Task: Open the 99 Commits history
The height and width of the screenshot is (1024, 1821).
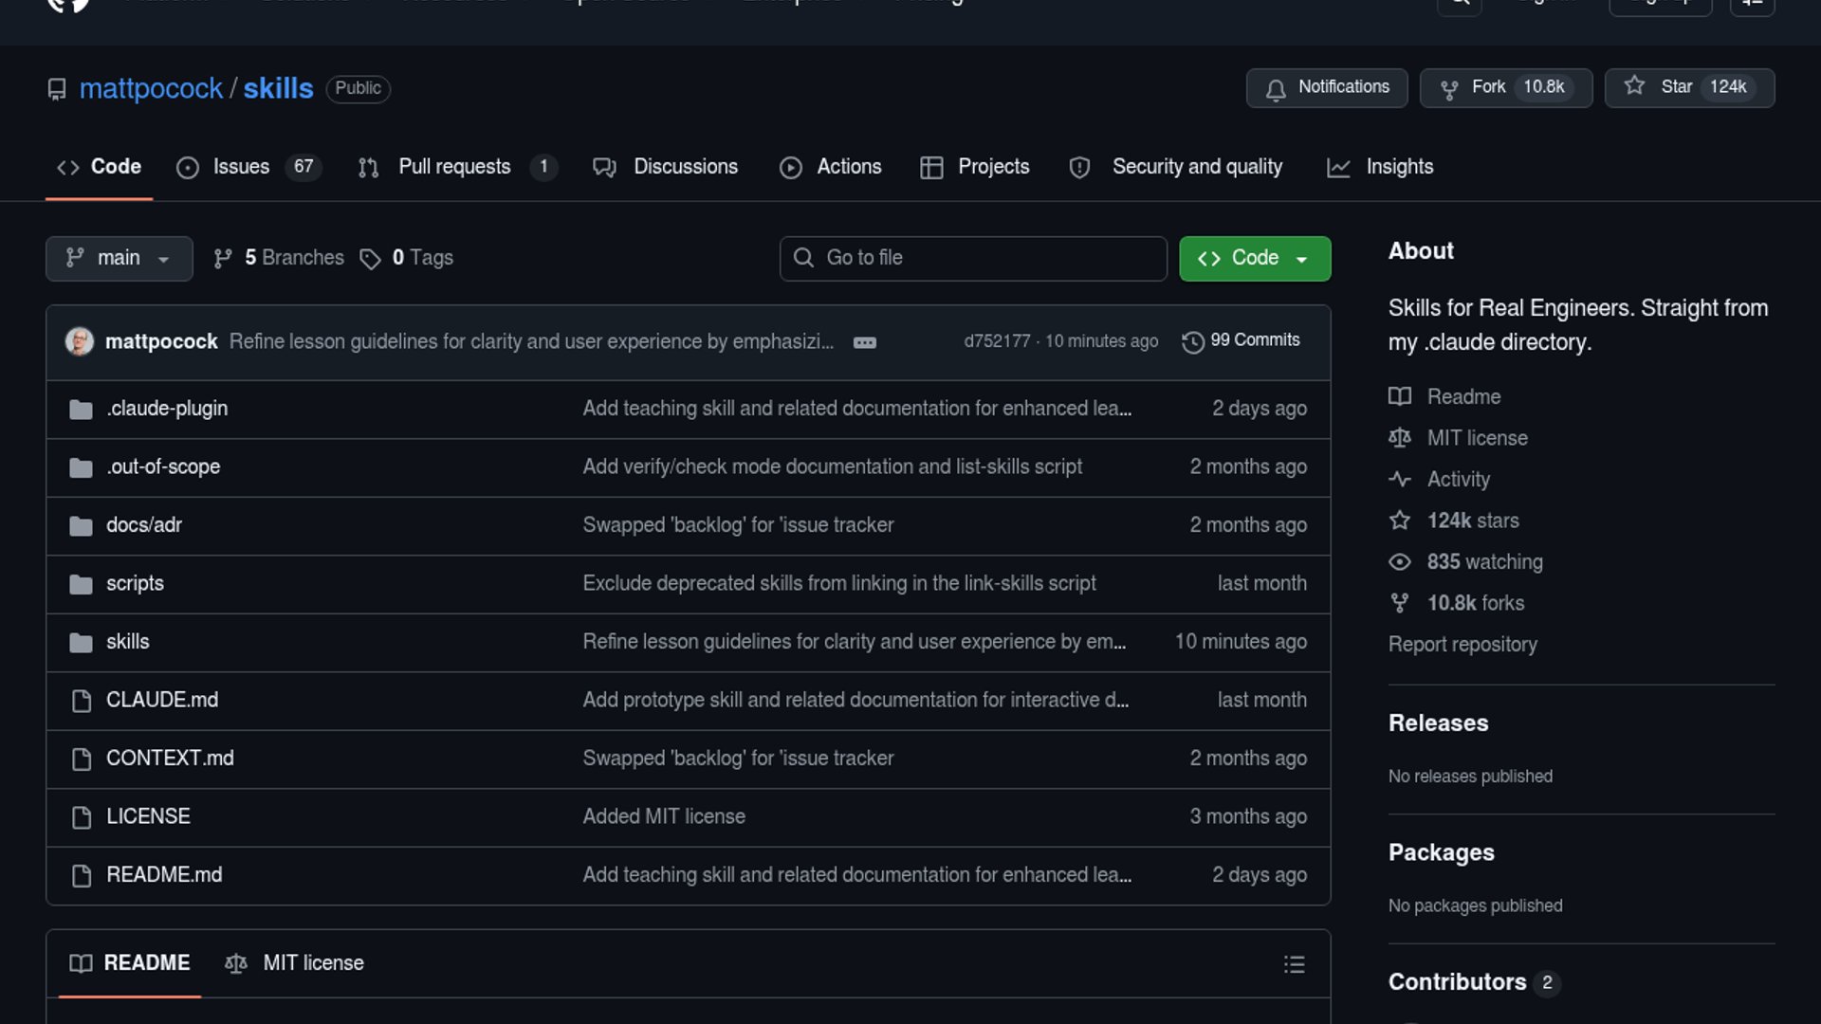Action: [1241, 340]
